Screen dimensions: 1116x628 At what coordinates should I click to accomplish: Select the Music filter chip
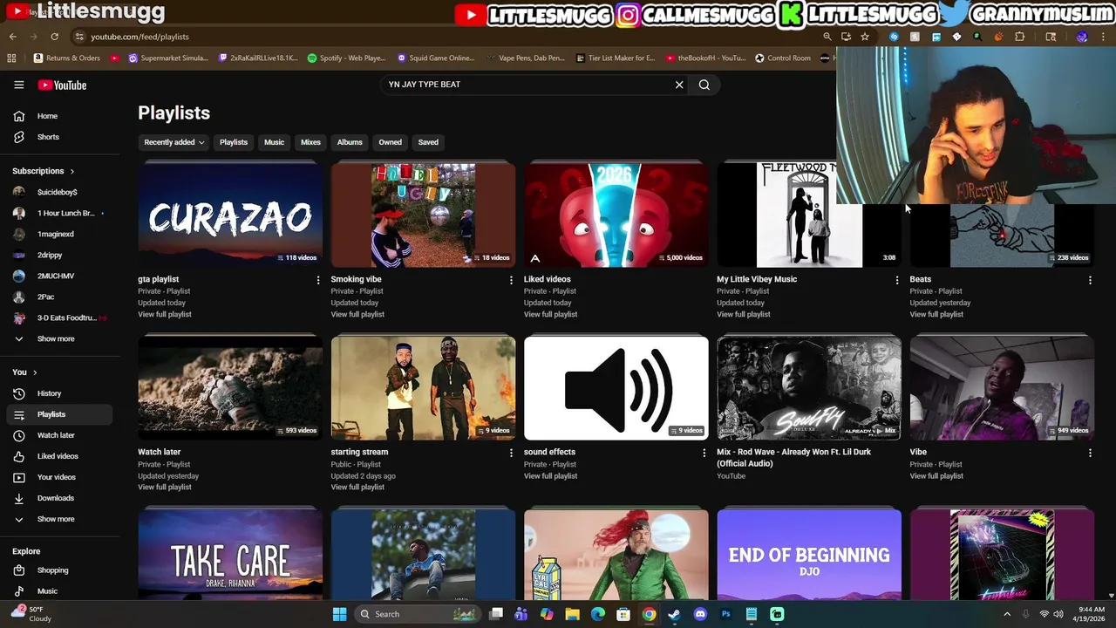274,142
